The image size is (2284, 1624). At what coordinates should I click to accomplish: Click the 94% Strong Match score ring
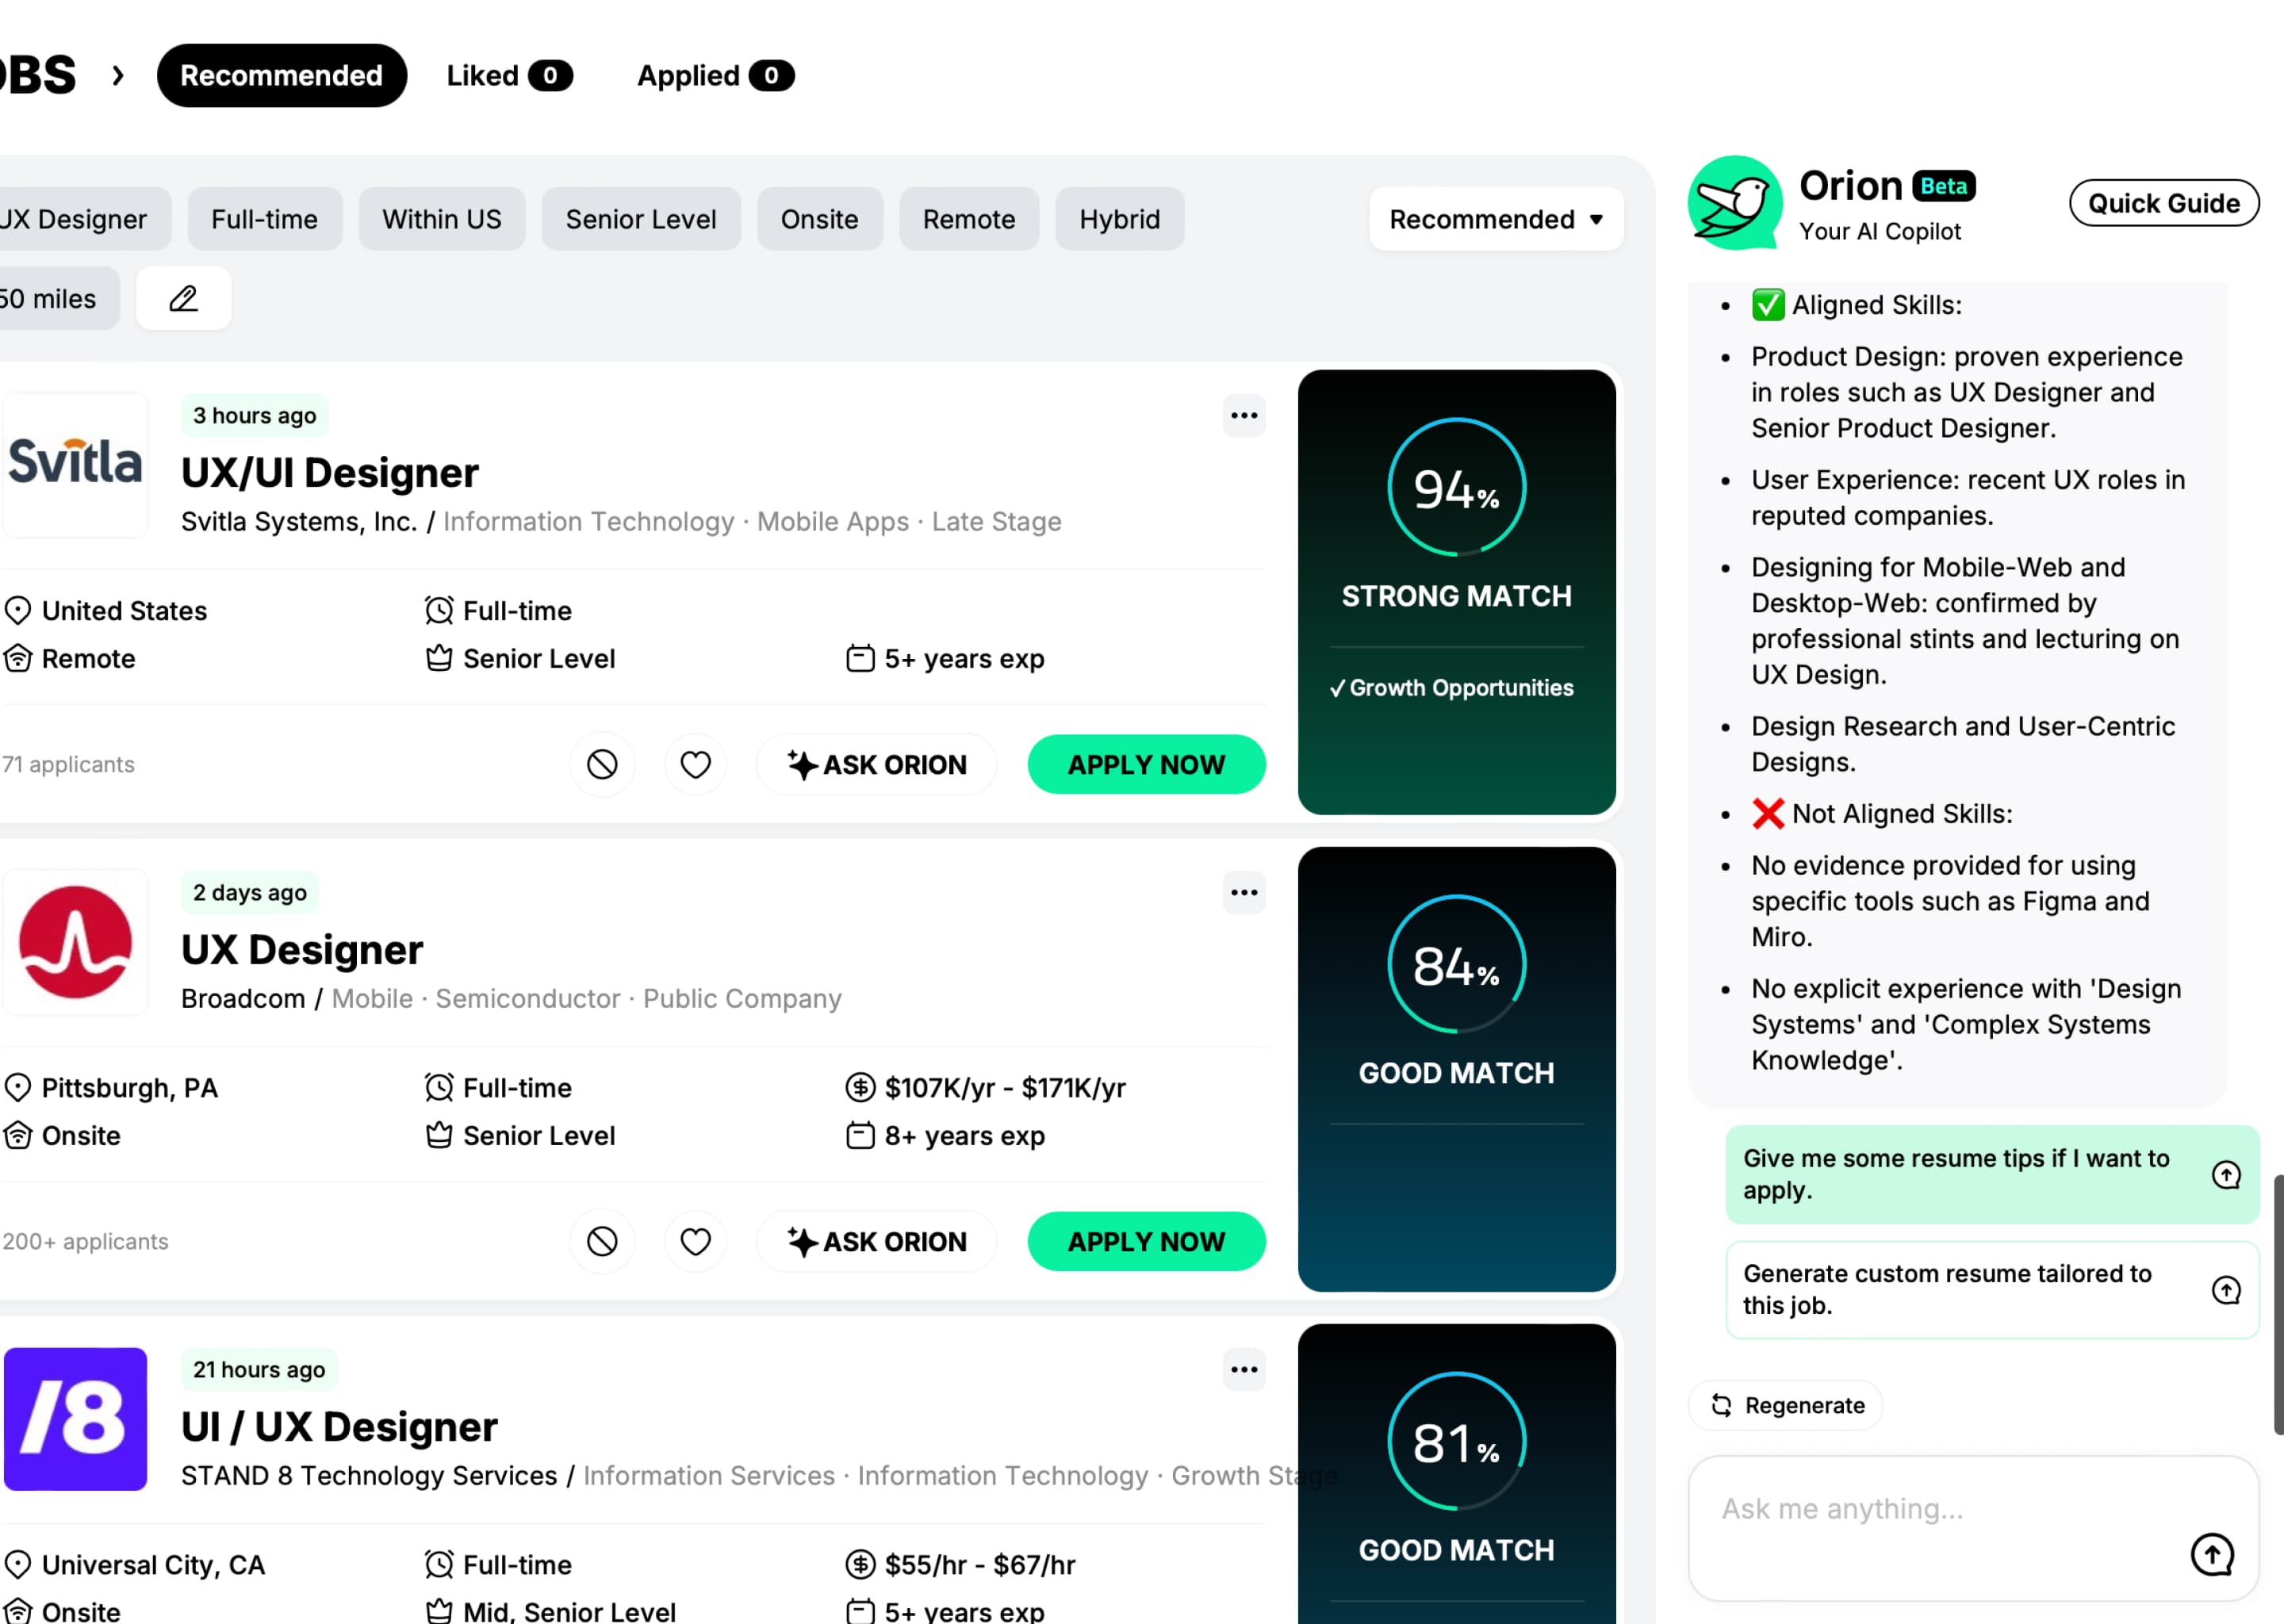point(1457,487)
